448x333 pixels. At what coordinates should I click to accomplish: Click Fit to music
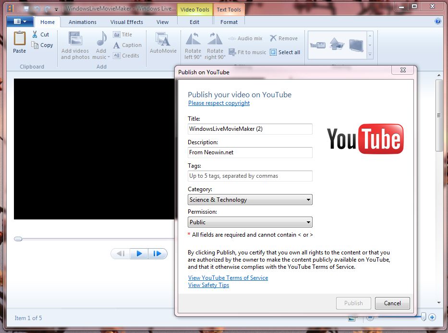pos(247,52)
